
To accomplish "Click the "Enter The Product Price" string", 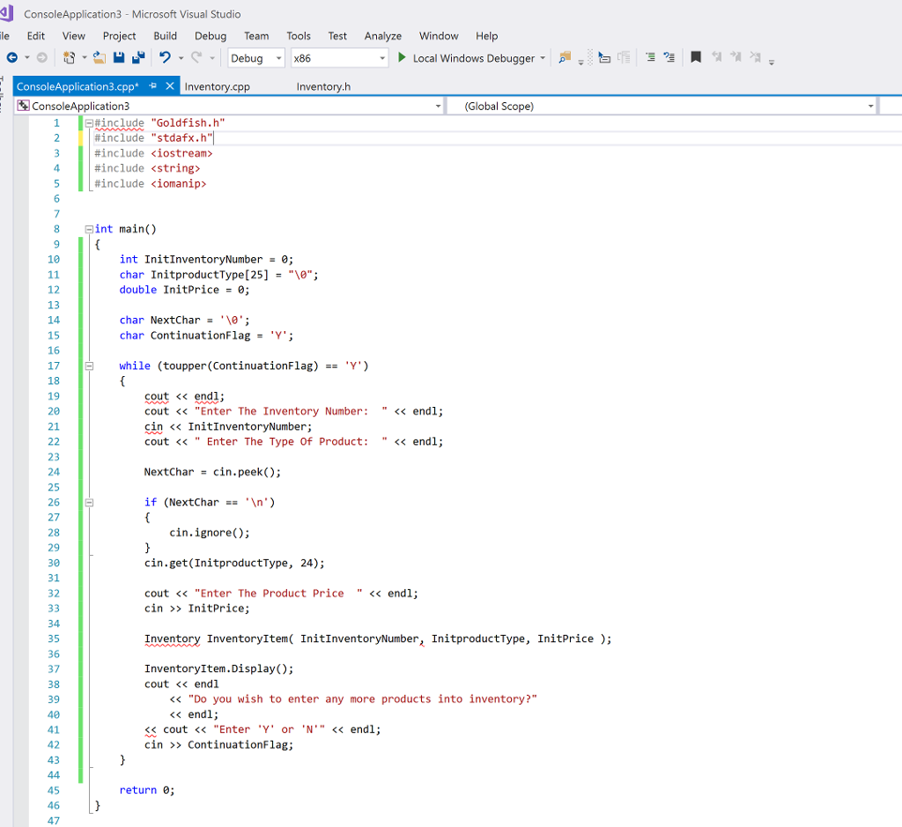I will [278, 594].
